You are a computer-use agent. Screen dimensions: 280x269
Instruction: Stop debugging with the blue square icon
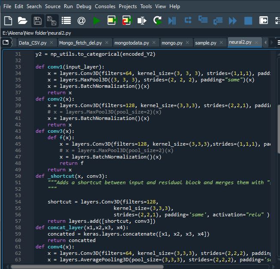point(248,21)
